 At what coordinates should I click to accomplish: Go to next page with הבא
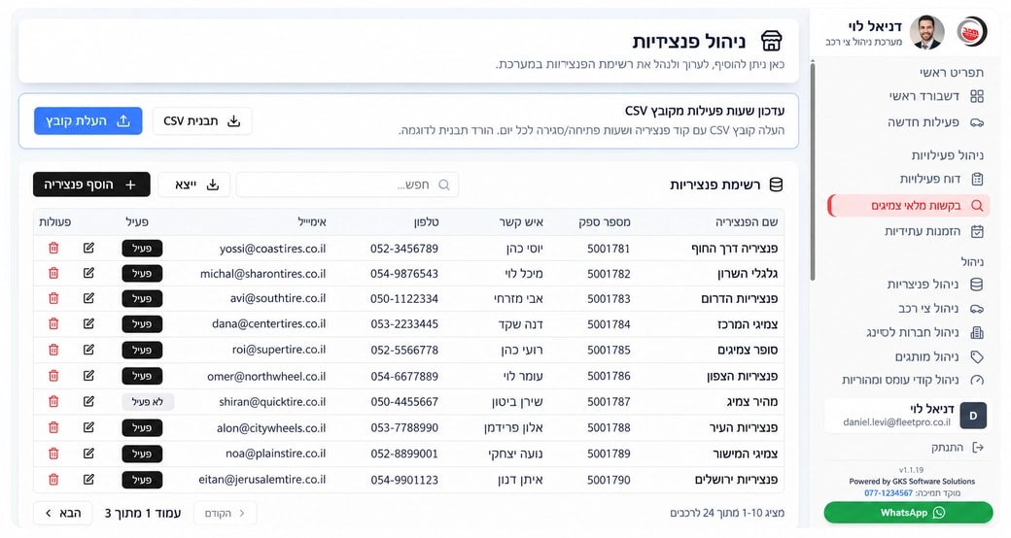(63, 513)
